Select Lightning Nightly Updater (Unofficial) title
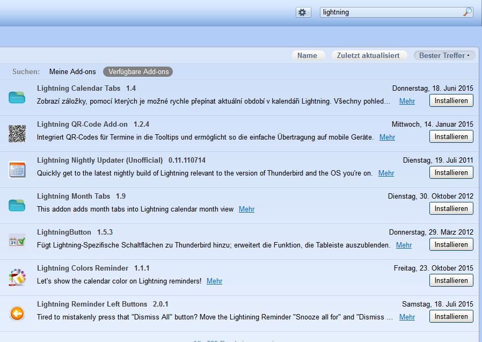 tap(100, 160)
